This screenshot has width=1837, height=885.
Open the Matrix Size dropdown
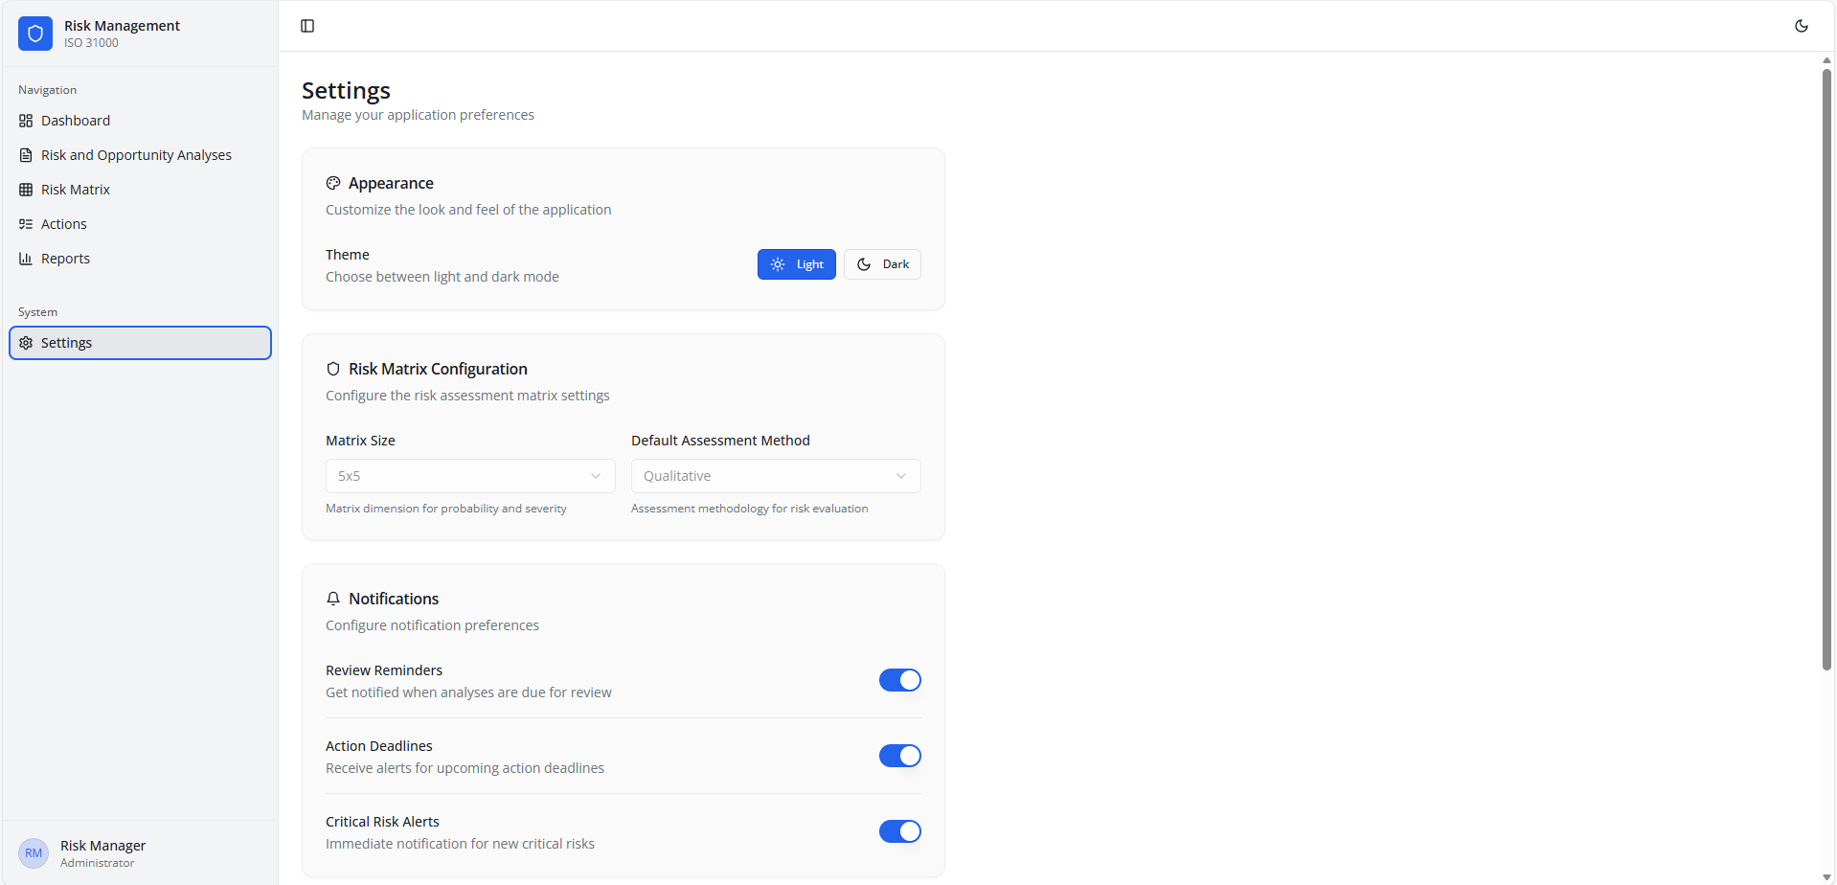pyautogui.click(x=469, y=476)
